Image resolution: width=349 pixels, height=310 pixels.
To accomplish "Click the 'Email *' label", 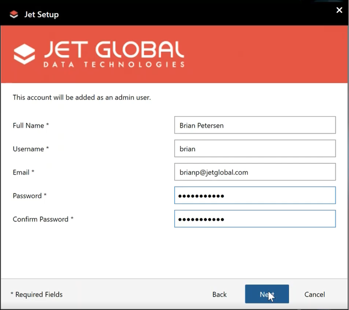I will pyautogui.click(x=24, y=172).
